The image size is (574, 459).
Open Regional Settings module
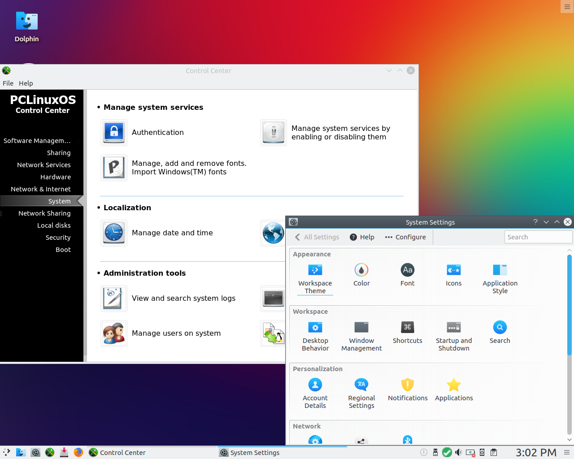(361, 393)
